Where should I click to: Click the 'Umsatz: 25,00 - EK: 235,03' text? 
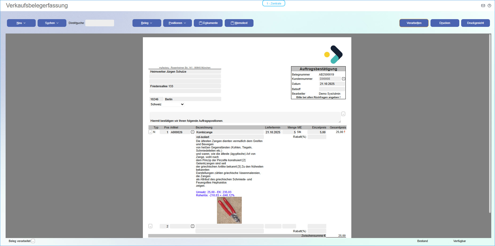coord(214,192)
